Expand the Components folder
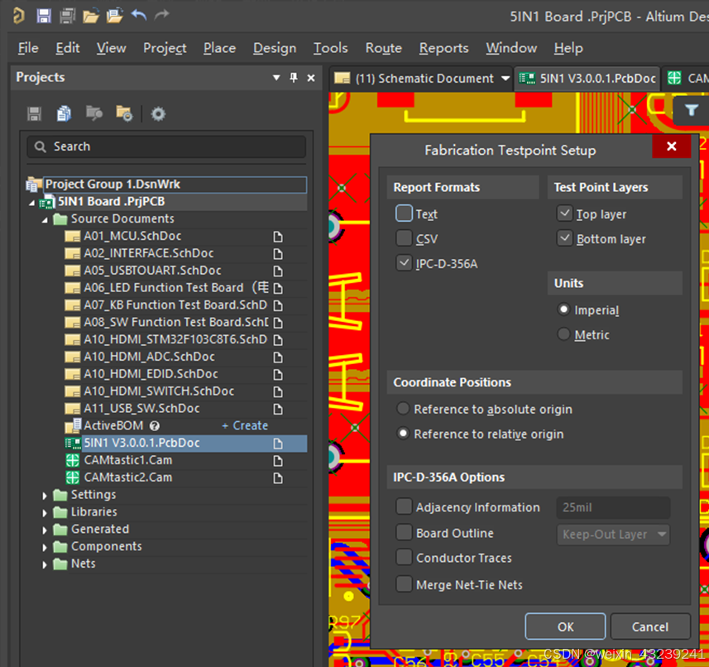This screenshot has height=667, width=709. click(x=45, y=547)
